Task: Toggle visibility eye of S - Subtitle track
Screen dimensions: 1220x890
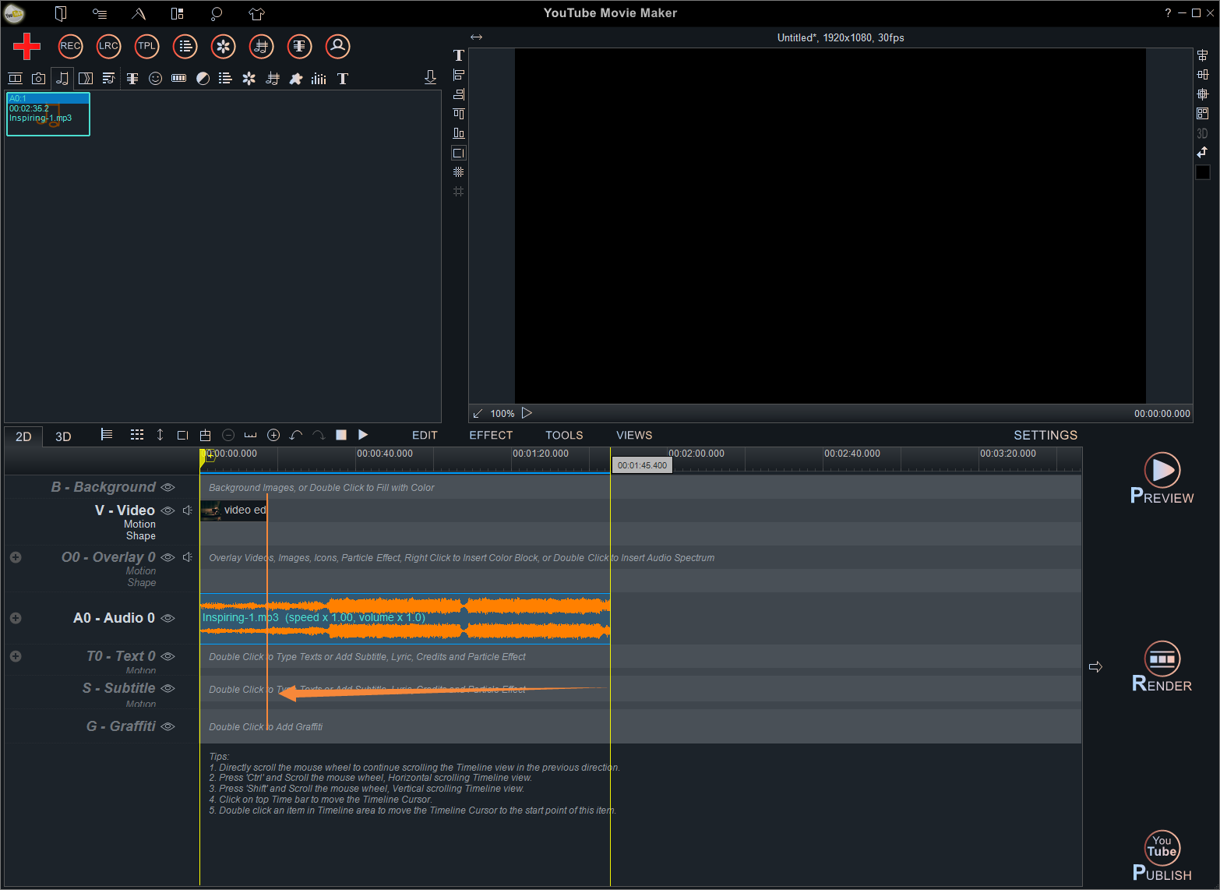Action: [x=167, y=688]
